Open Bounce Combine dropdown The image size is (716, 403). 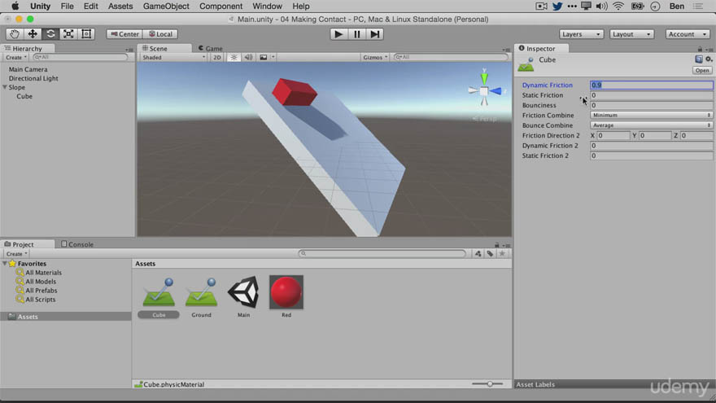(651, 125)
